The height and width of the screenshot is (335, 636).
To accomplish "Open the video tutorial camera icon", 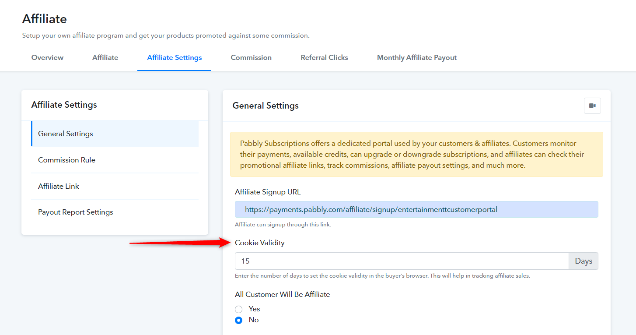I will coord(592,106).
